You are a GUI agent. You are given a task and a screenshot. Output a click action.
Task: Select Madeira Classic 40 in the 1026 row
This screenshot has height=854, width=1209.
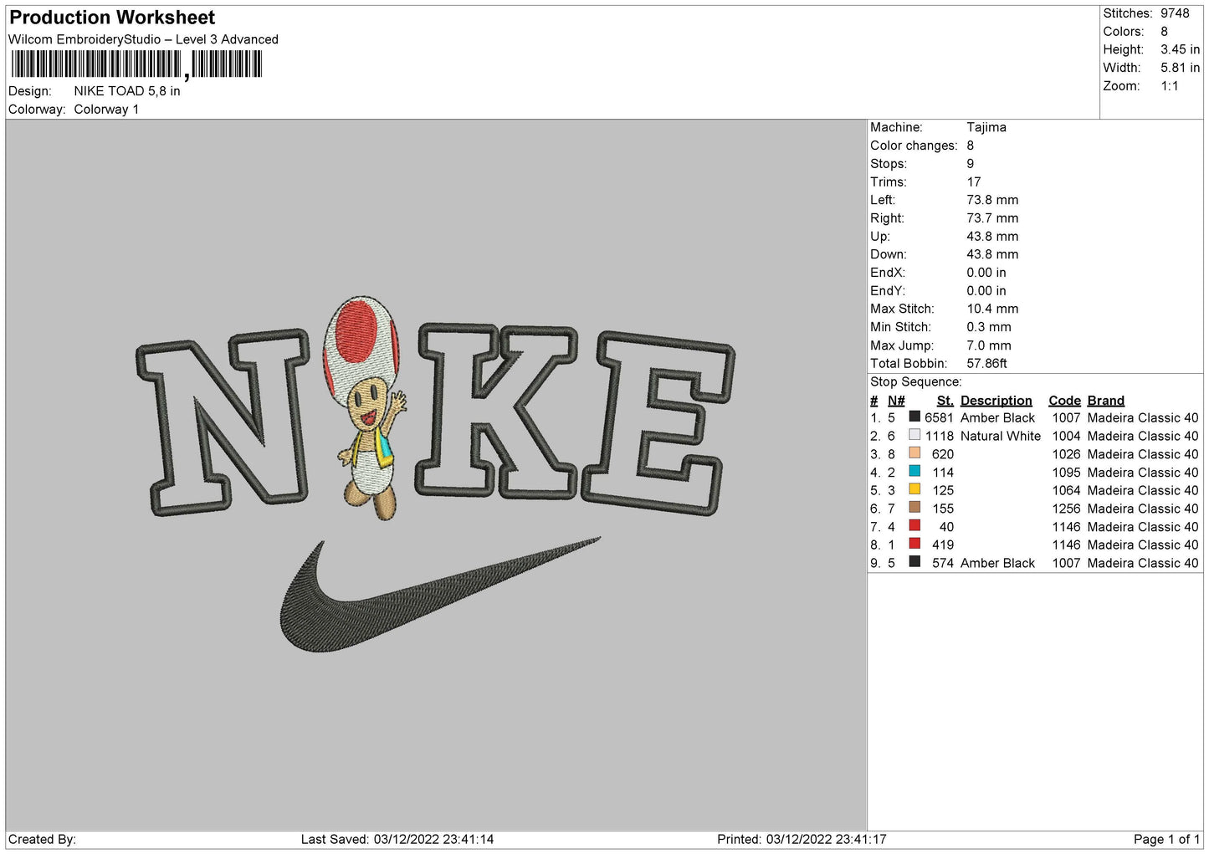(1143, 454)
